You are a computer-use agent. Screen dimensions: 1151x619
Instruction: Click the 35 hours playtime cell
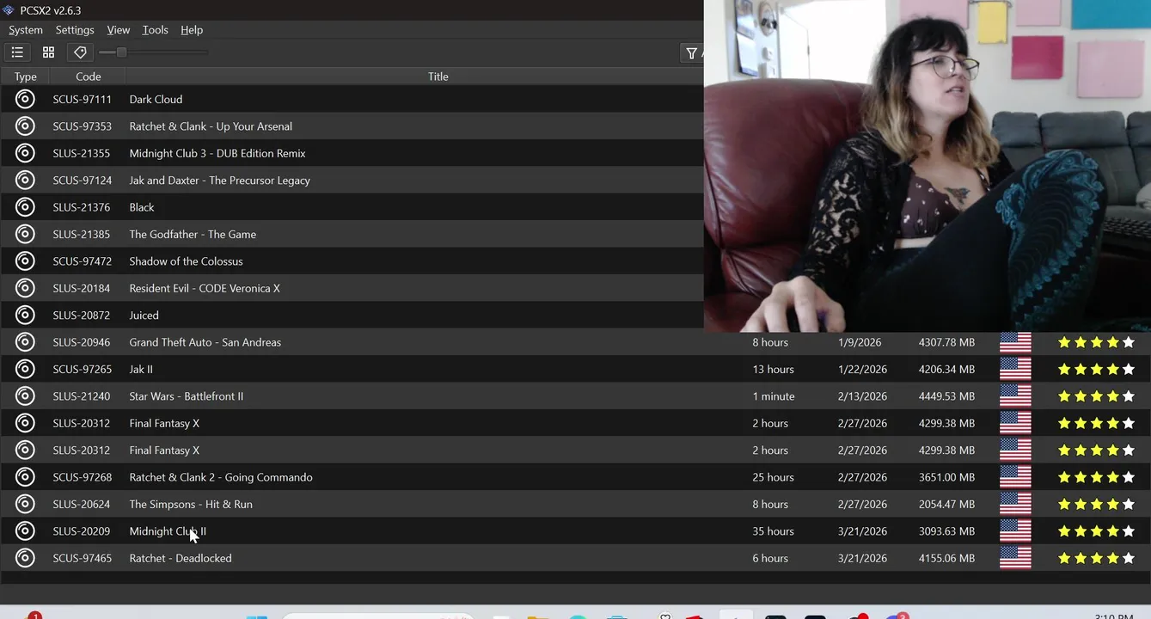774,531
